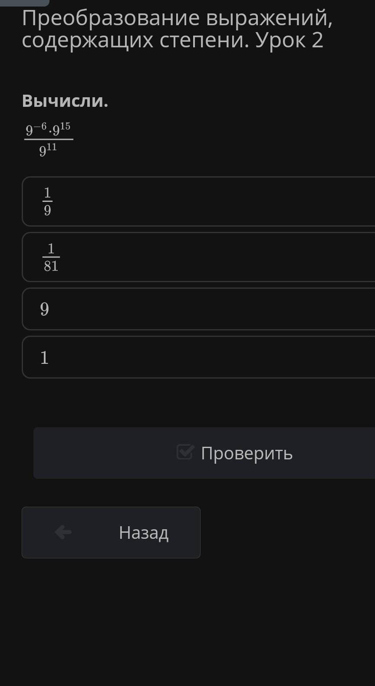Image resolution: width=375 pixels, height=686 pixels.
Task: Pick the answer option 9
Action: click(198, 309)
